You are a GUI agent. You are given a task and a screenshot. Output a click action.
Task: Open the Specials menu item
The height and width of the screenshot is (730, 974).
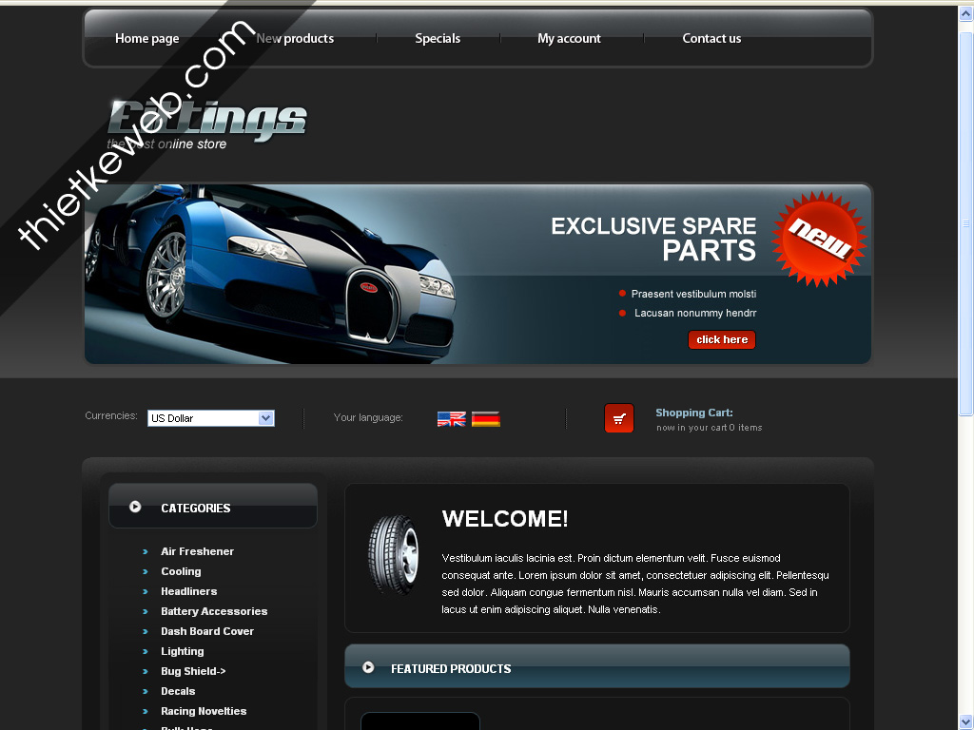pyautogui.click(x=438, y=38)
